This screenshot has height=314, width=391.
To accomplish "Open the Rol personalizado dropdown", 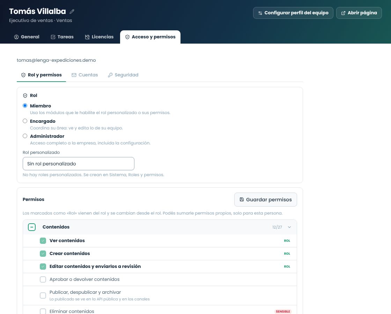I will tap(79, 164).
